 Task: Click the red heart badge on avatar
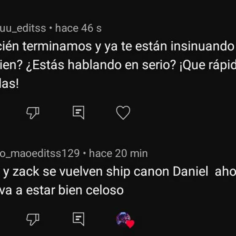pos(130,224)
